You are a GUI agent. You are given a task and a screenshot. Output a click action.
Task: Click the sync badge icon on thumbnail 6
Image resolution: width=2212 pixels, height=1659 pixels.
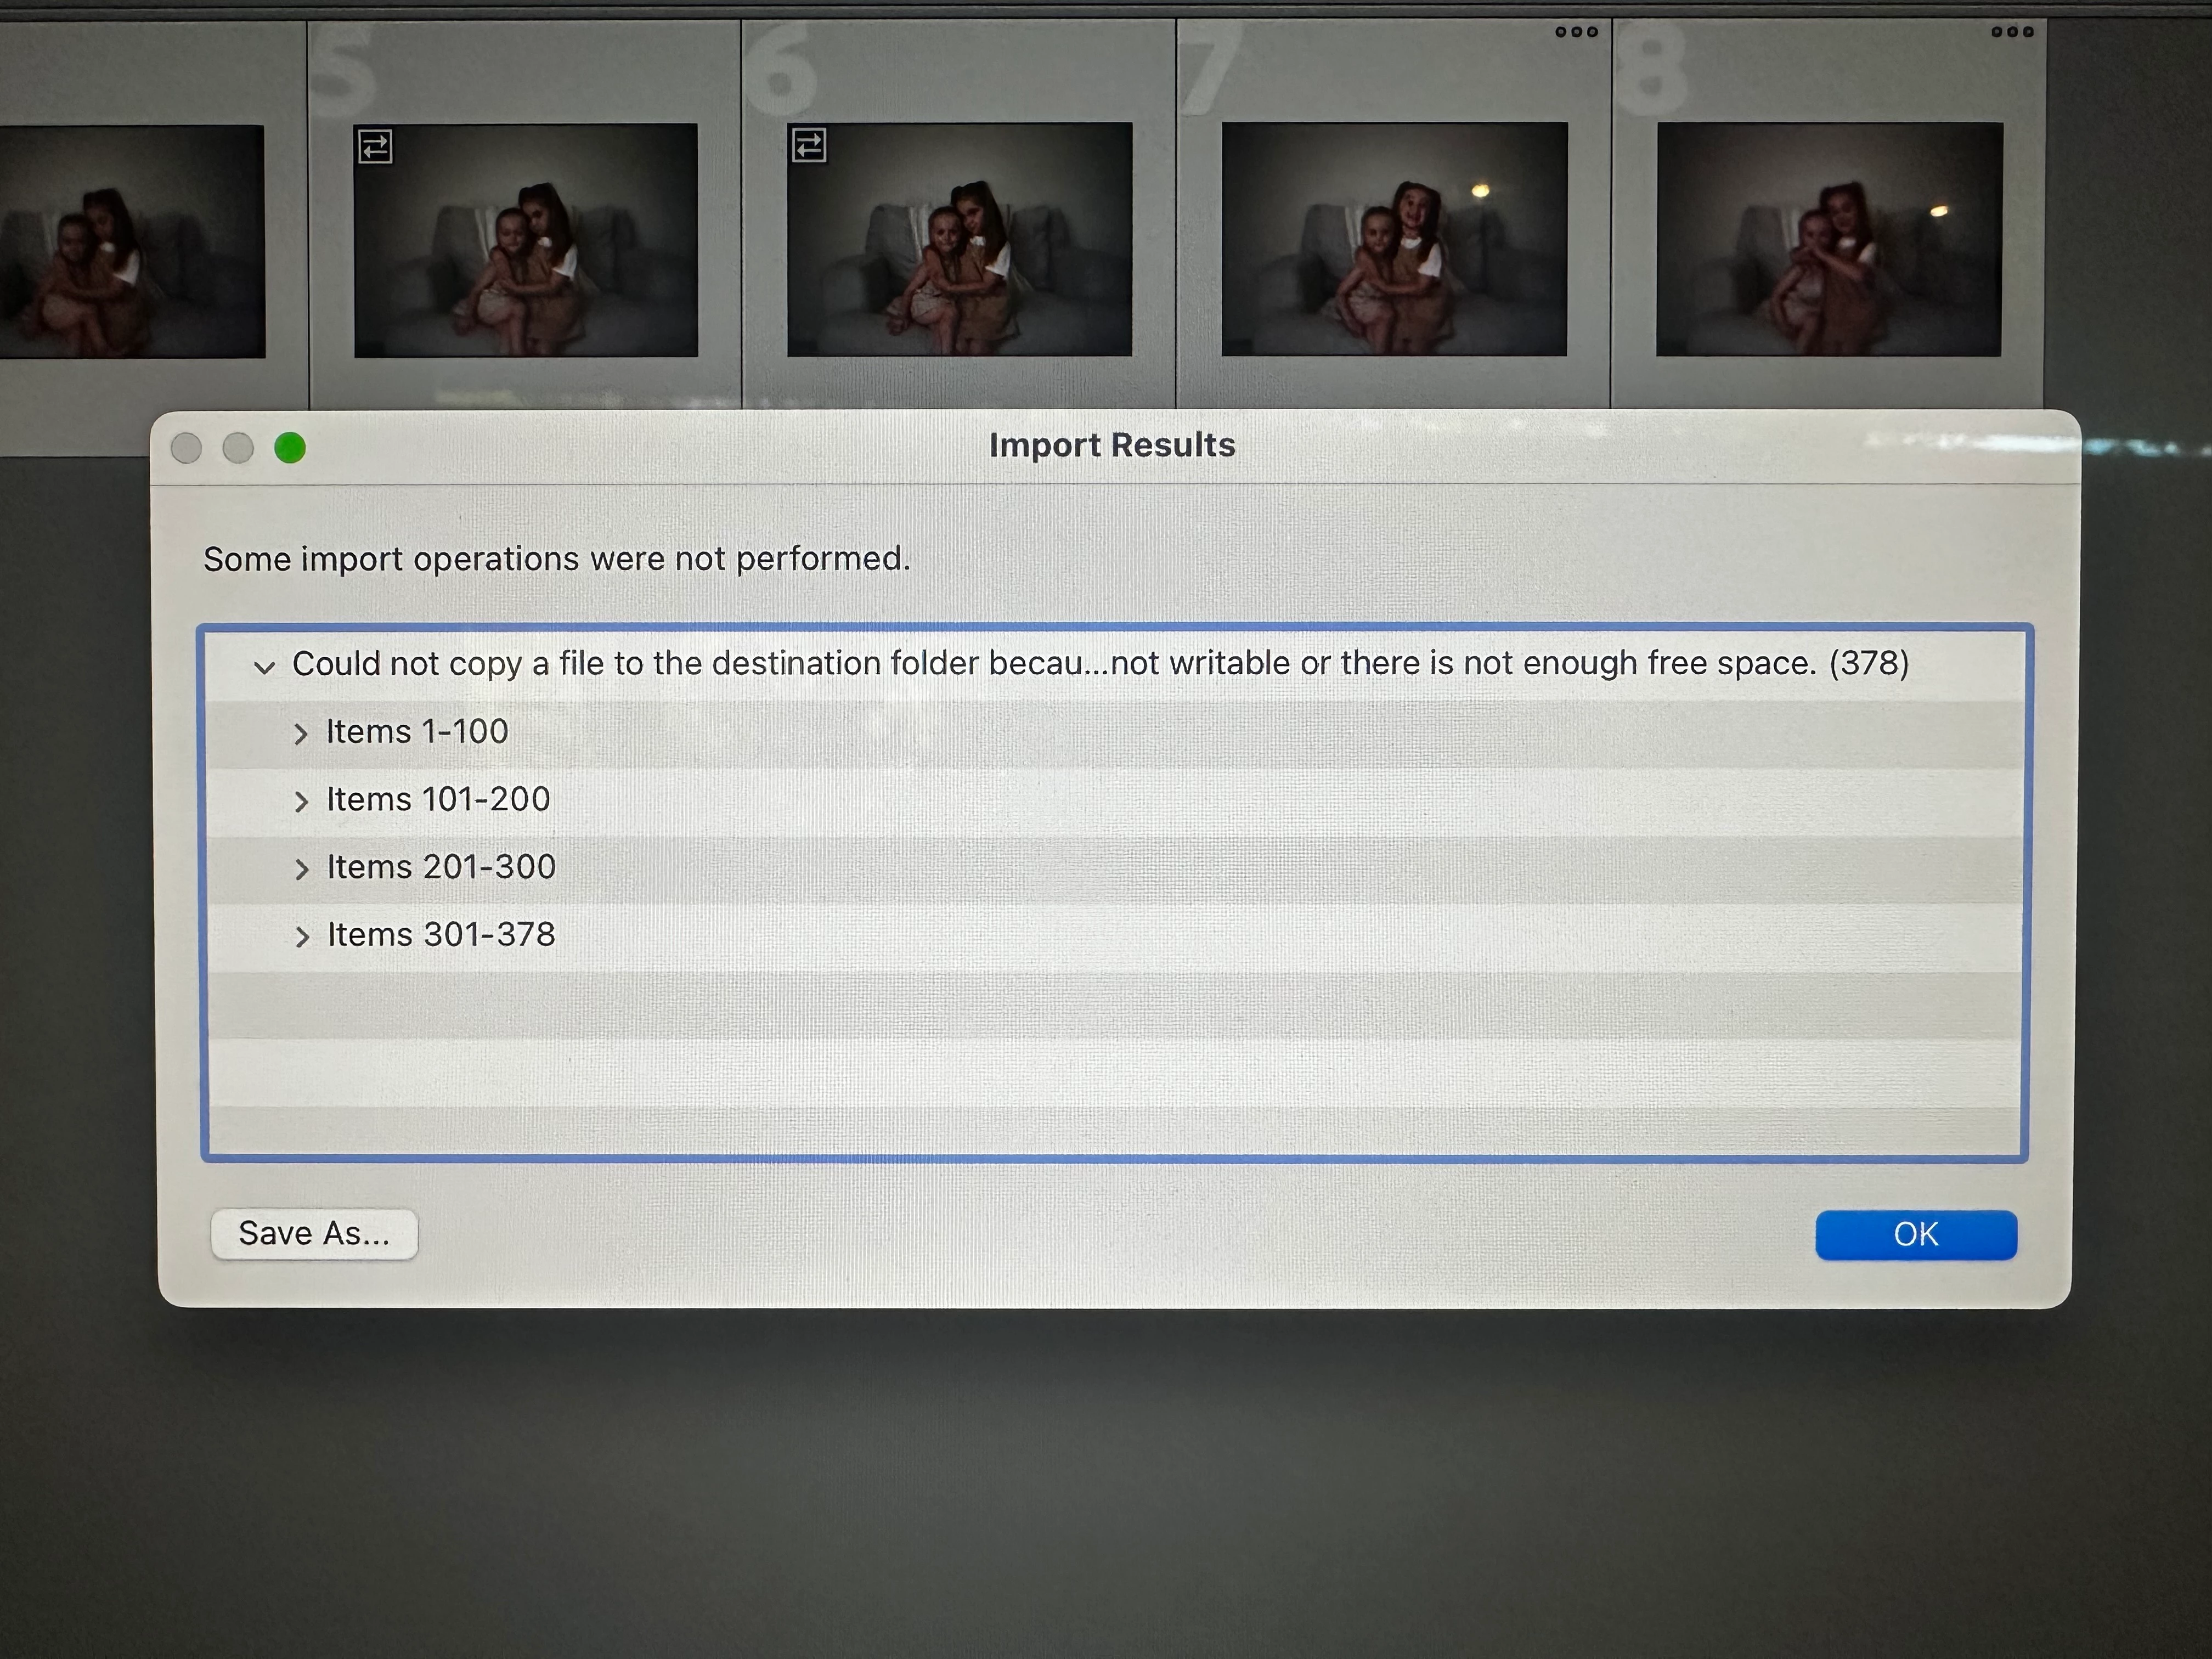coord(809,146)
